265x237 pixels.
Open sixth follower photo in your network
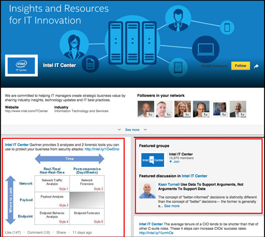pos(238,109)
